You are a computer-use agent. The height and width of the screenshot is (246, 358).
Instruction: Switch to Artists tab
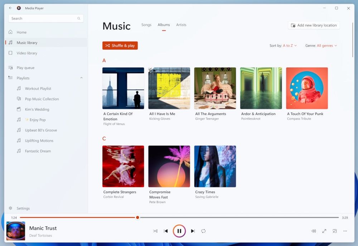point(181,25)
